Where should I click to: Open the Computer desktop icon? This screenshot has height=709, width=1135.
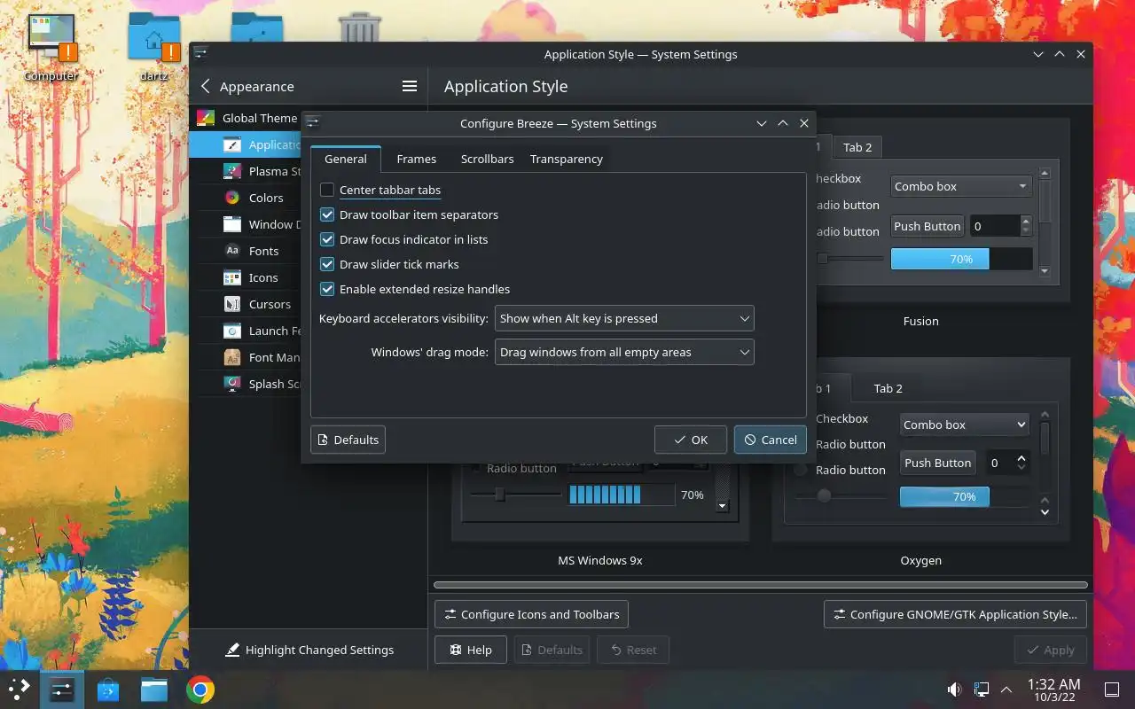click(51, 37)
